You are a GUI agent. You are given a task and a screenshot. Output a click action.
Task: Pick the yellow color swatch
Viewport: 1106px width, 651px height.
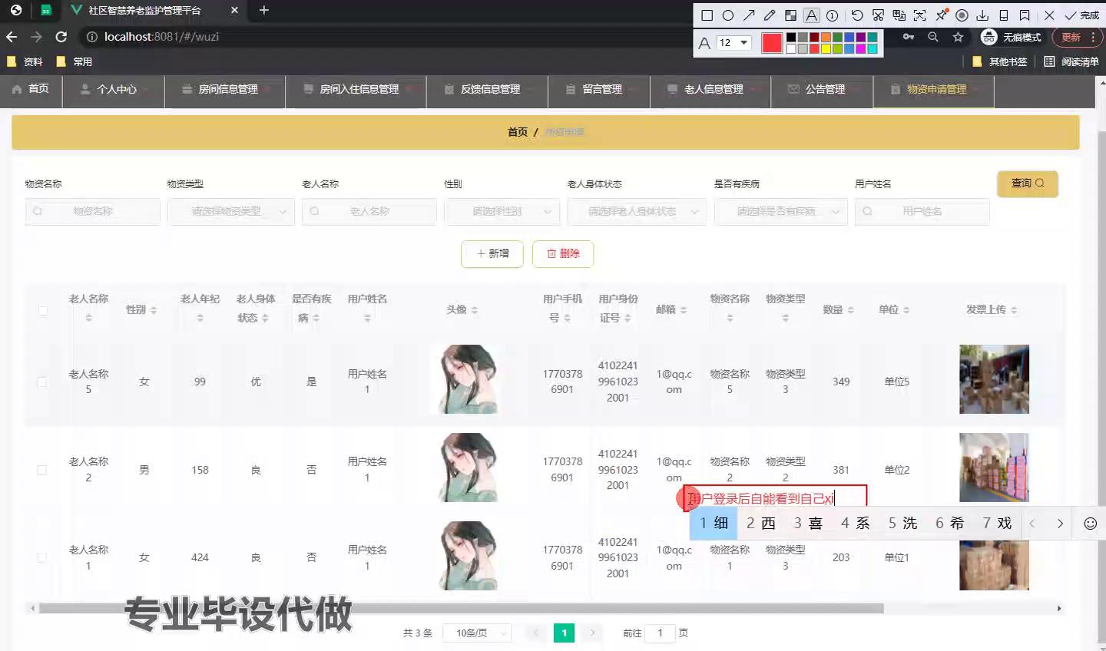(826, 48)
